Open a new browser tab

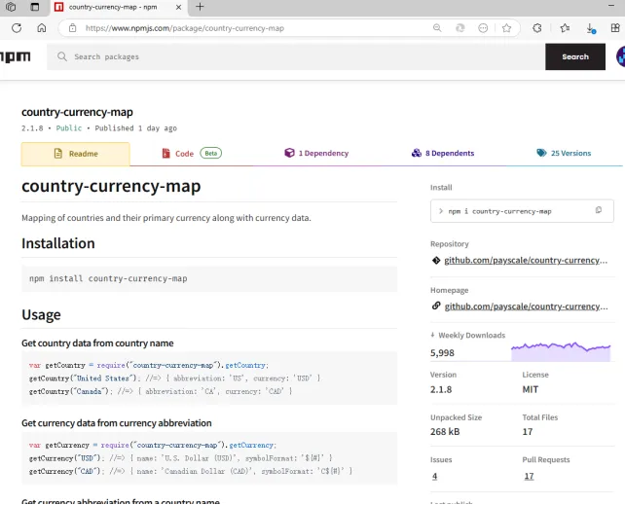coord(200,7)
